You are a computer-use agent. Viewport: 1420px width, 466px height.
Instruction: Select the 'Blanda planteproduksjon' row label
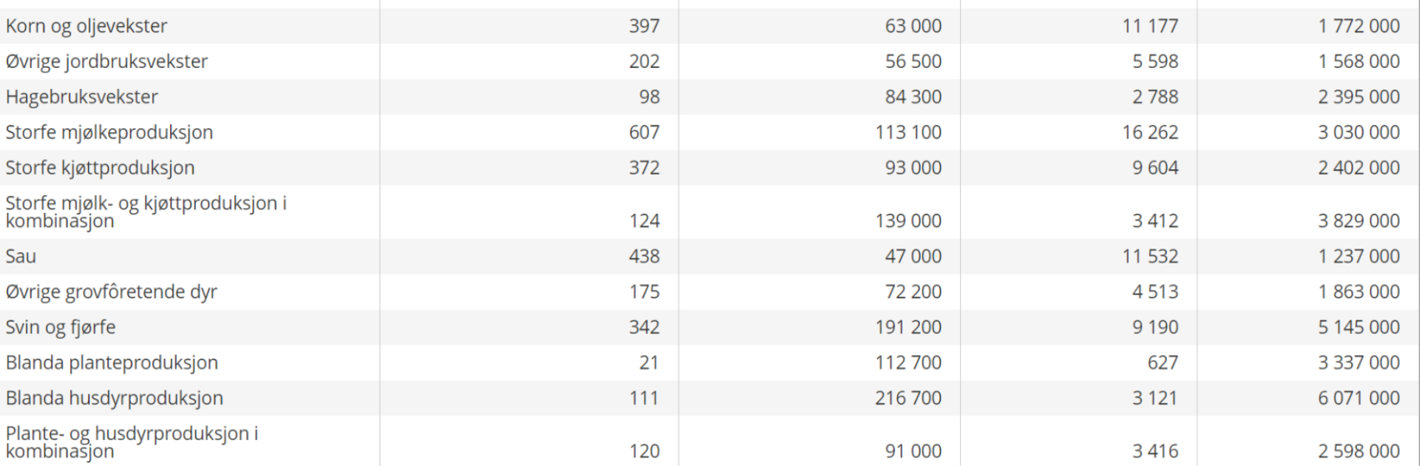(112, 363)
